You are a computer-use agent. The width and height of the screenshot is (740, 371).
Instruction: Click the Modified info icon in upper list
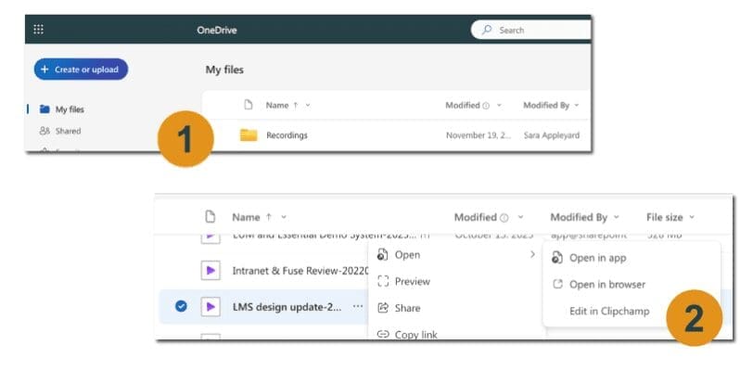pos(485,106)
